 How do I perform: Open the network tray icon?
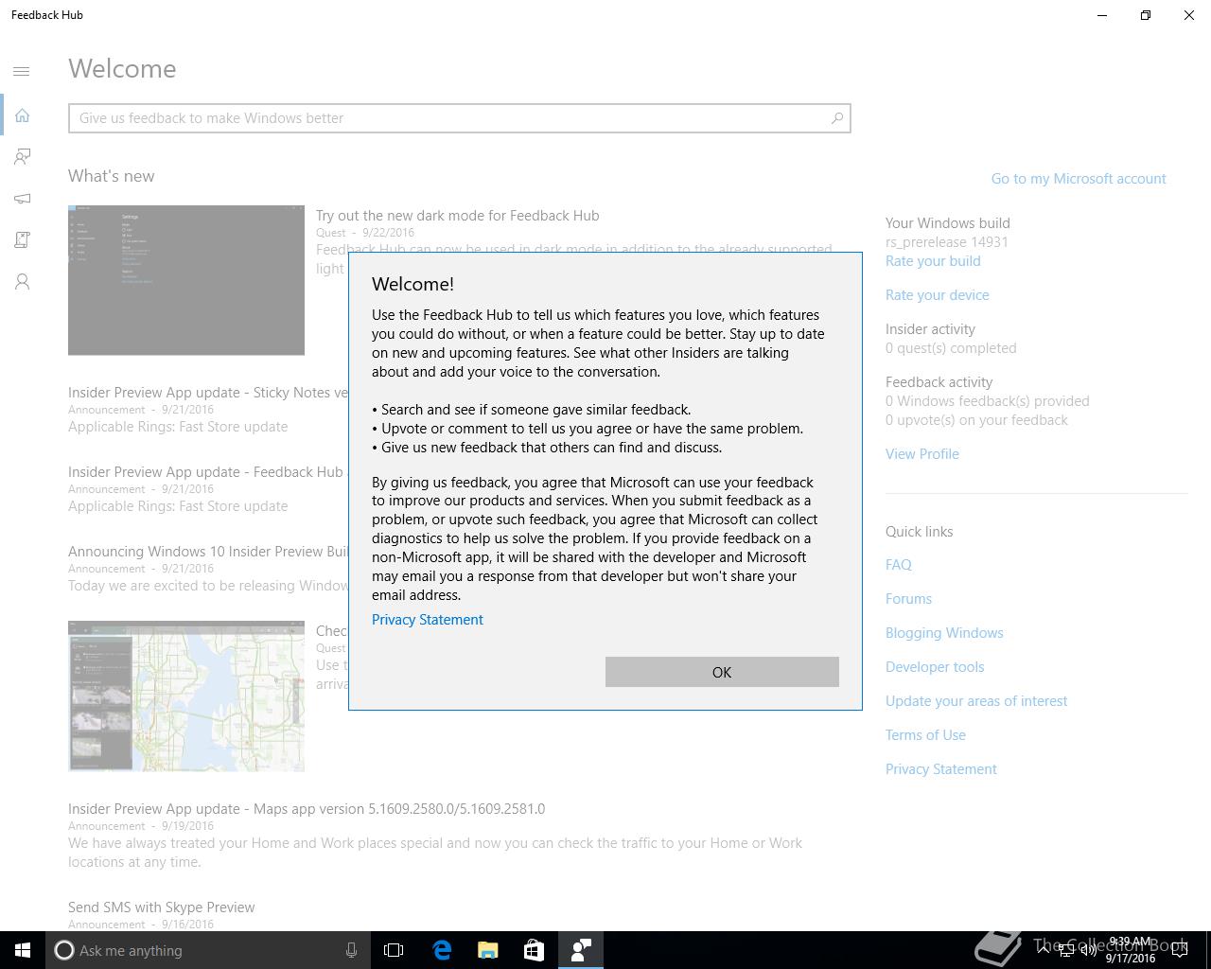(1066, 950)
